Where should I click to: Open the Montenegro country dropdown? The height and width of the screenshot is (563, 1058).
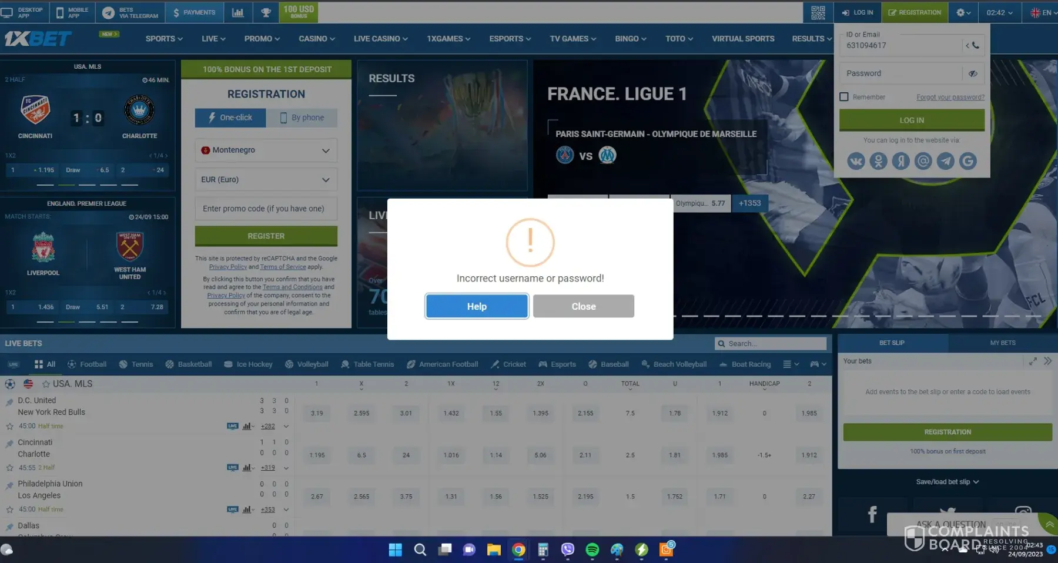266,150
